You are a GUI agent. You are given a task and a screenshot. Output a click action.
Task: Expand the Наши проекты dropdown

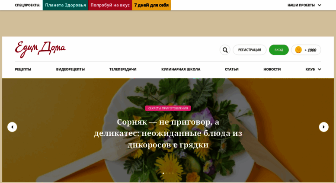(x=304, y=5)
